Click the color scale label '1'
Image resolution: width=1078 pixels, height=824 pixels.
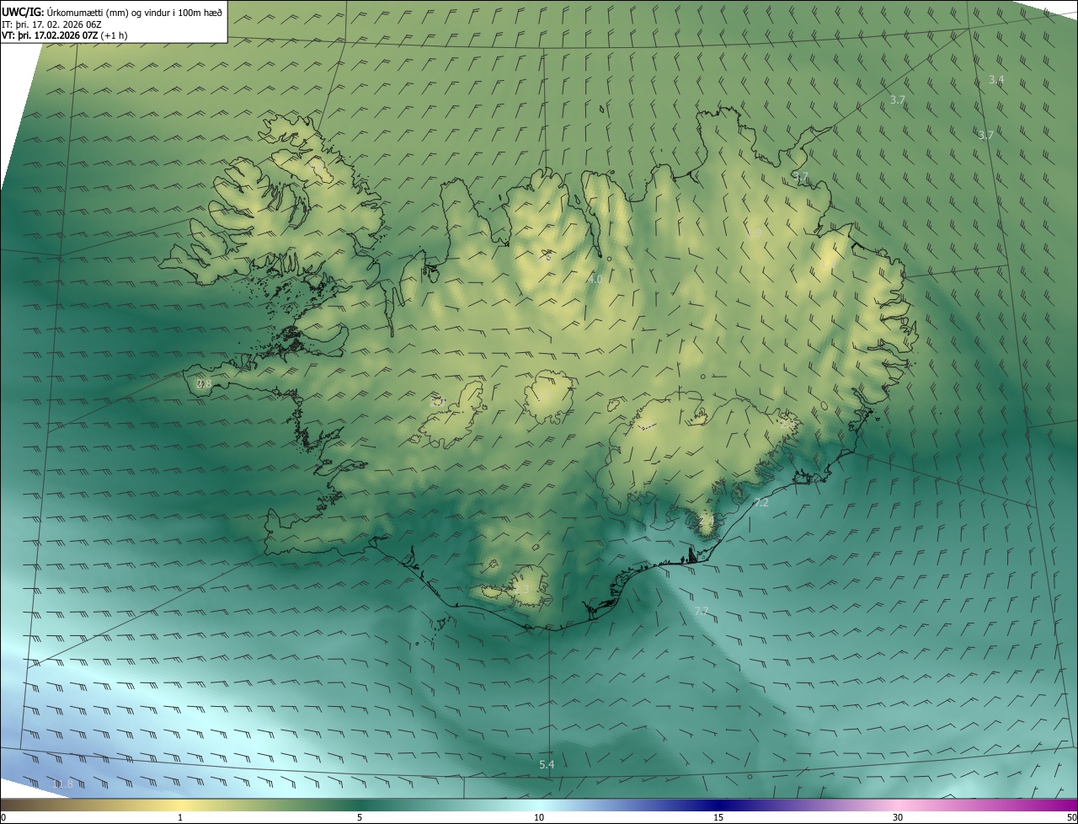180,817
